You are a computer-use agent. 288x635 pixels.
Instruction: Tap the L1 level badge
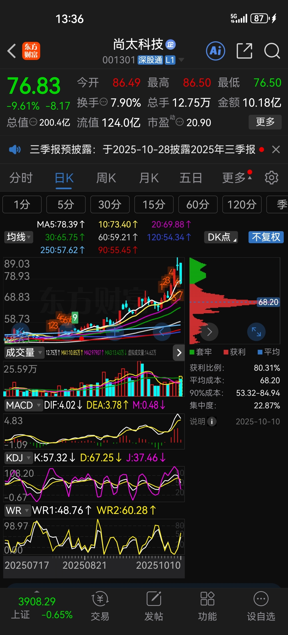pos(170,60)
